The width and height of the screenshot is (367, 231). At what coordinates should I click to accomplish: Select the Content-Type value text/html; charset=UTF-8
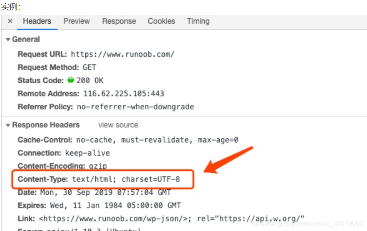(x=126, y=179)
